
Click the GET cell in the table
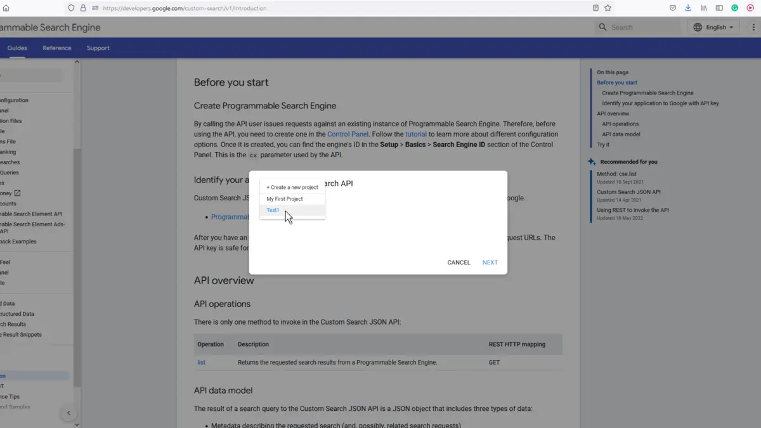click(x=494, y=363)
